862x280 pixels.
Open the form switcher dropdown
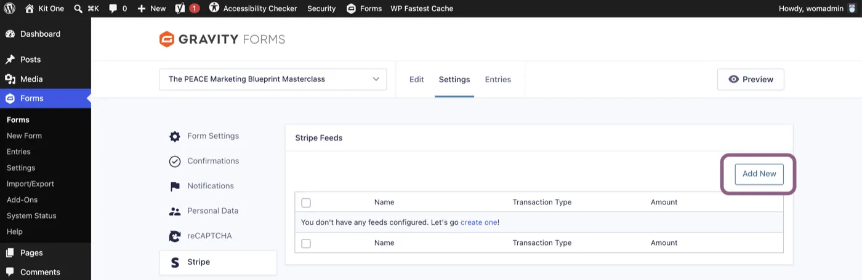tap(273, 79)
